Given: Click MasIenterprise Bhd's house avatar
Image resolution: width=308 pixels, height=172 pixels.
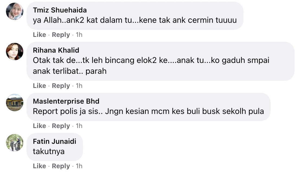Looking at the screenshot, I should point(15,103).
